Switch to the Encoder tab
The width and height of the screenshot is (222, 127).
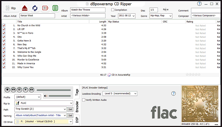pos(77,107)
